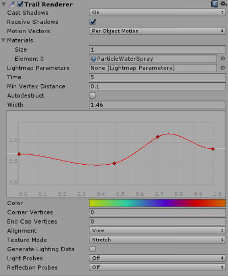Click the Width value field

157,105
